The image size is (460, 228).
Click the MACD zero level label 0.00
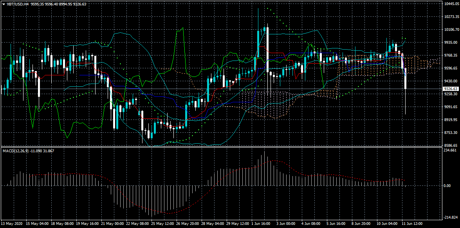tap(448, 185)
